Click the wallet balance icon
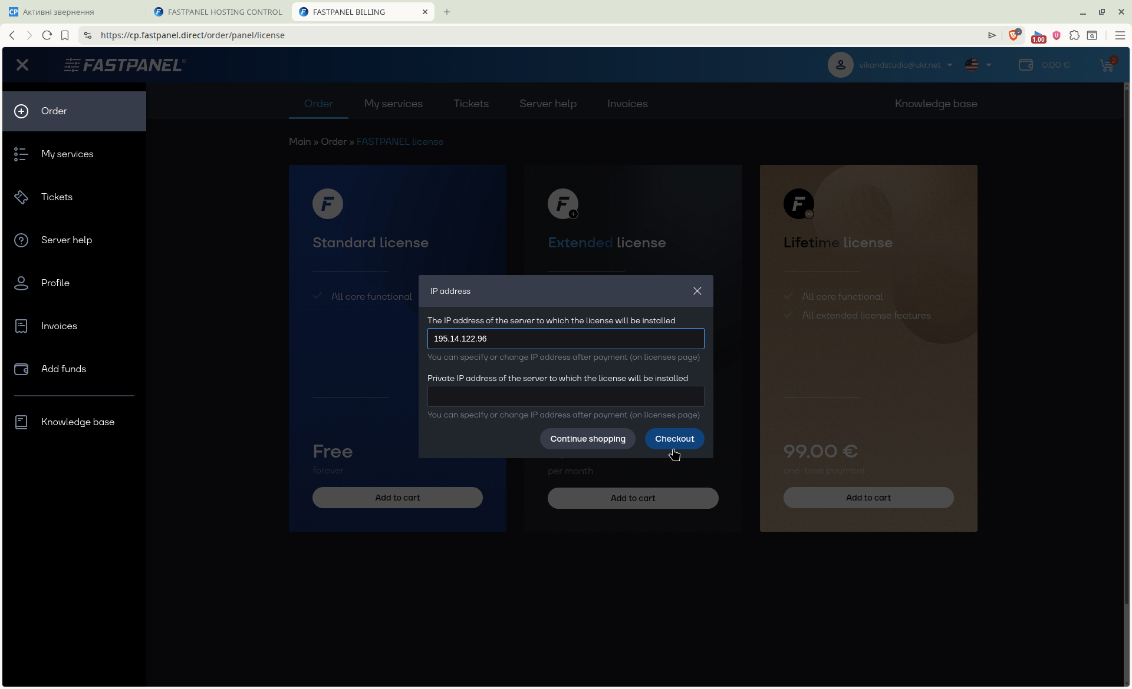The width and height of the screenshot is (1132, 689). (1026, 65)
